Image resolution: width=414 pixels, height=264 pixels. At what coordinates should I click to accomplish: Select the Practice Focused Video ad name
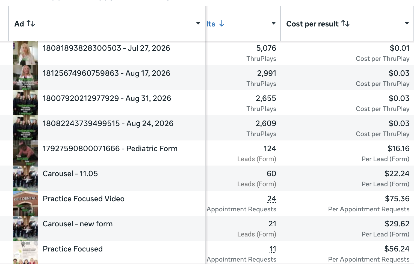[84, 199]
